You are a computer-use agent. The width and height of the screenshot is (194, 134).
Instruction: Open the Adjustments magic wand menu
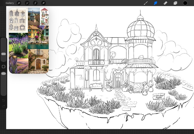[27, 3]
